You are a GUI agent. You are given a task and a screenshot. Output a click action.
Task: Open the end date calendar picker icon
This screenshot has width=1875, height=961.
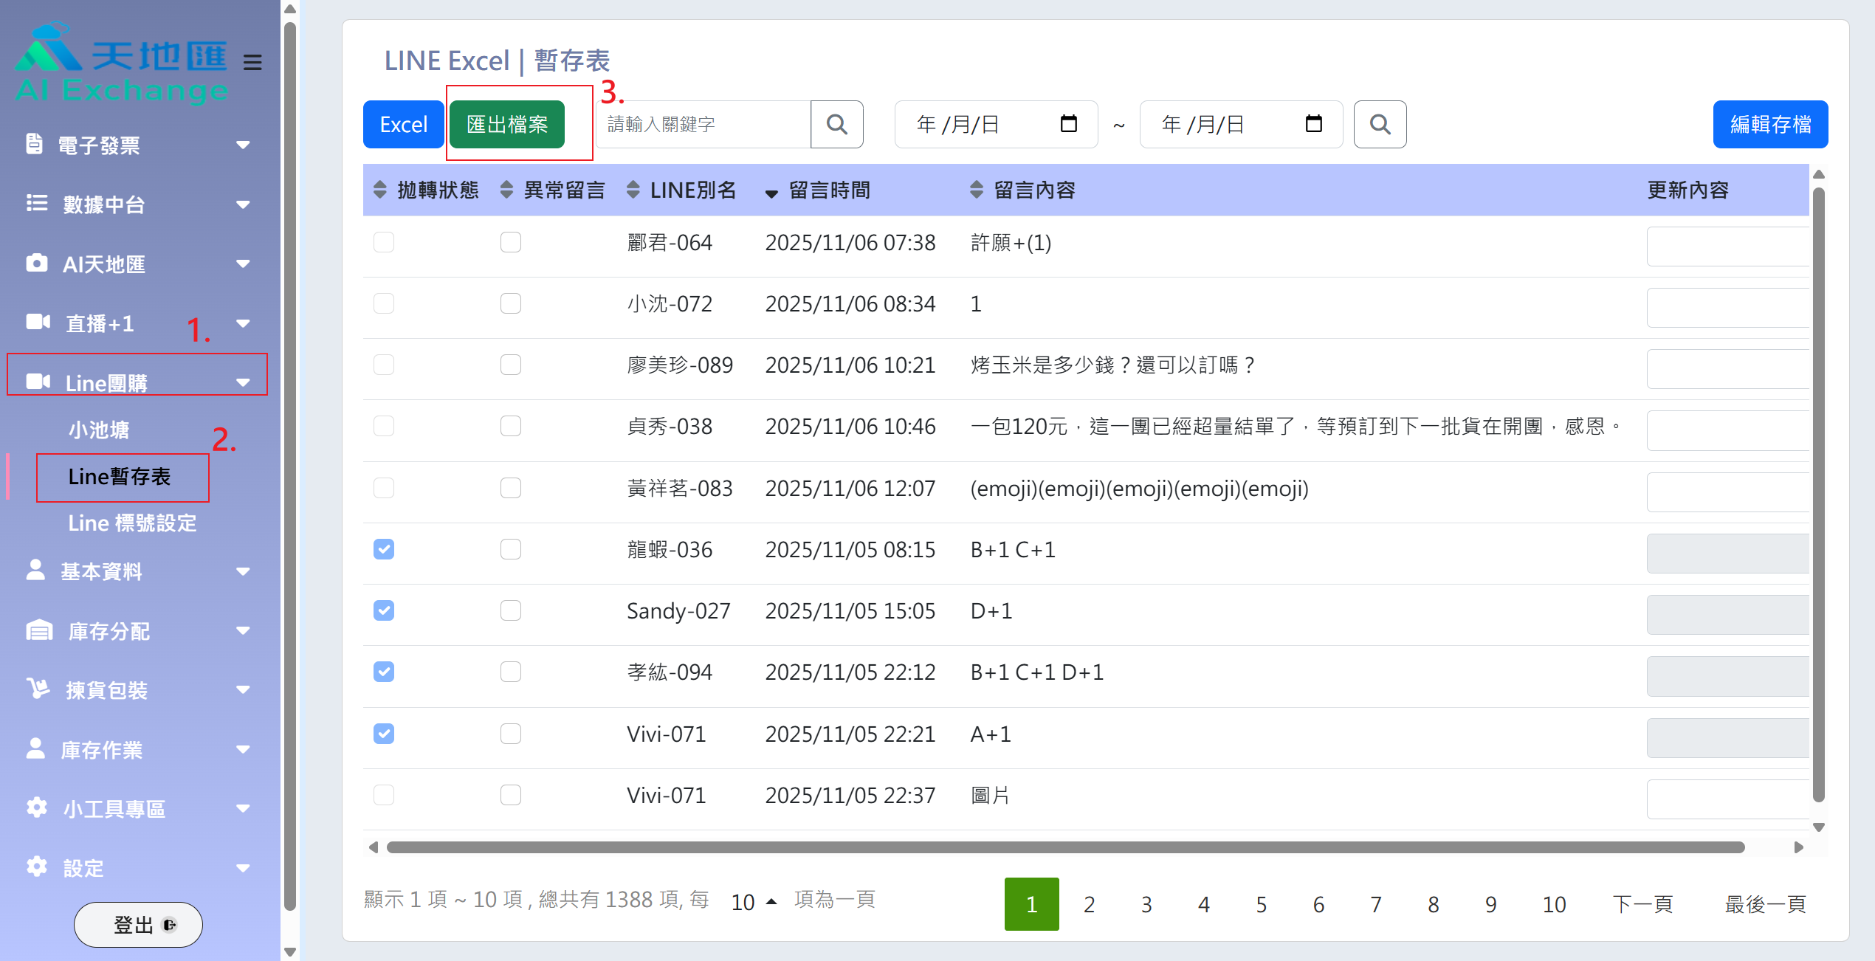(x=1313, y=123)
